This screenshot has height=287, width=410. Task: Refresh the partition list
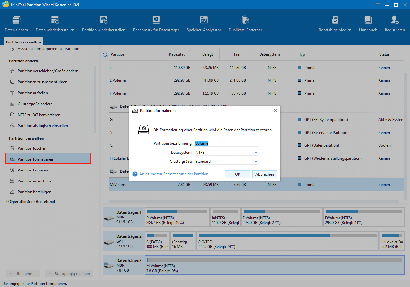click(105, 54)
